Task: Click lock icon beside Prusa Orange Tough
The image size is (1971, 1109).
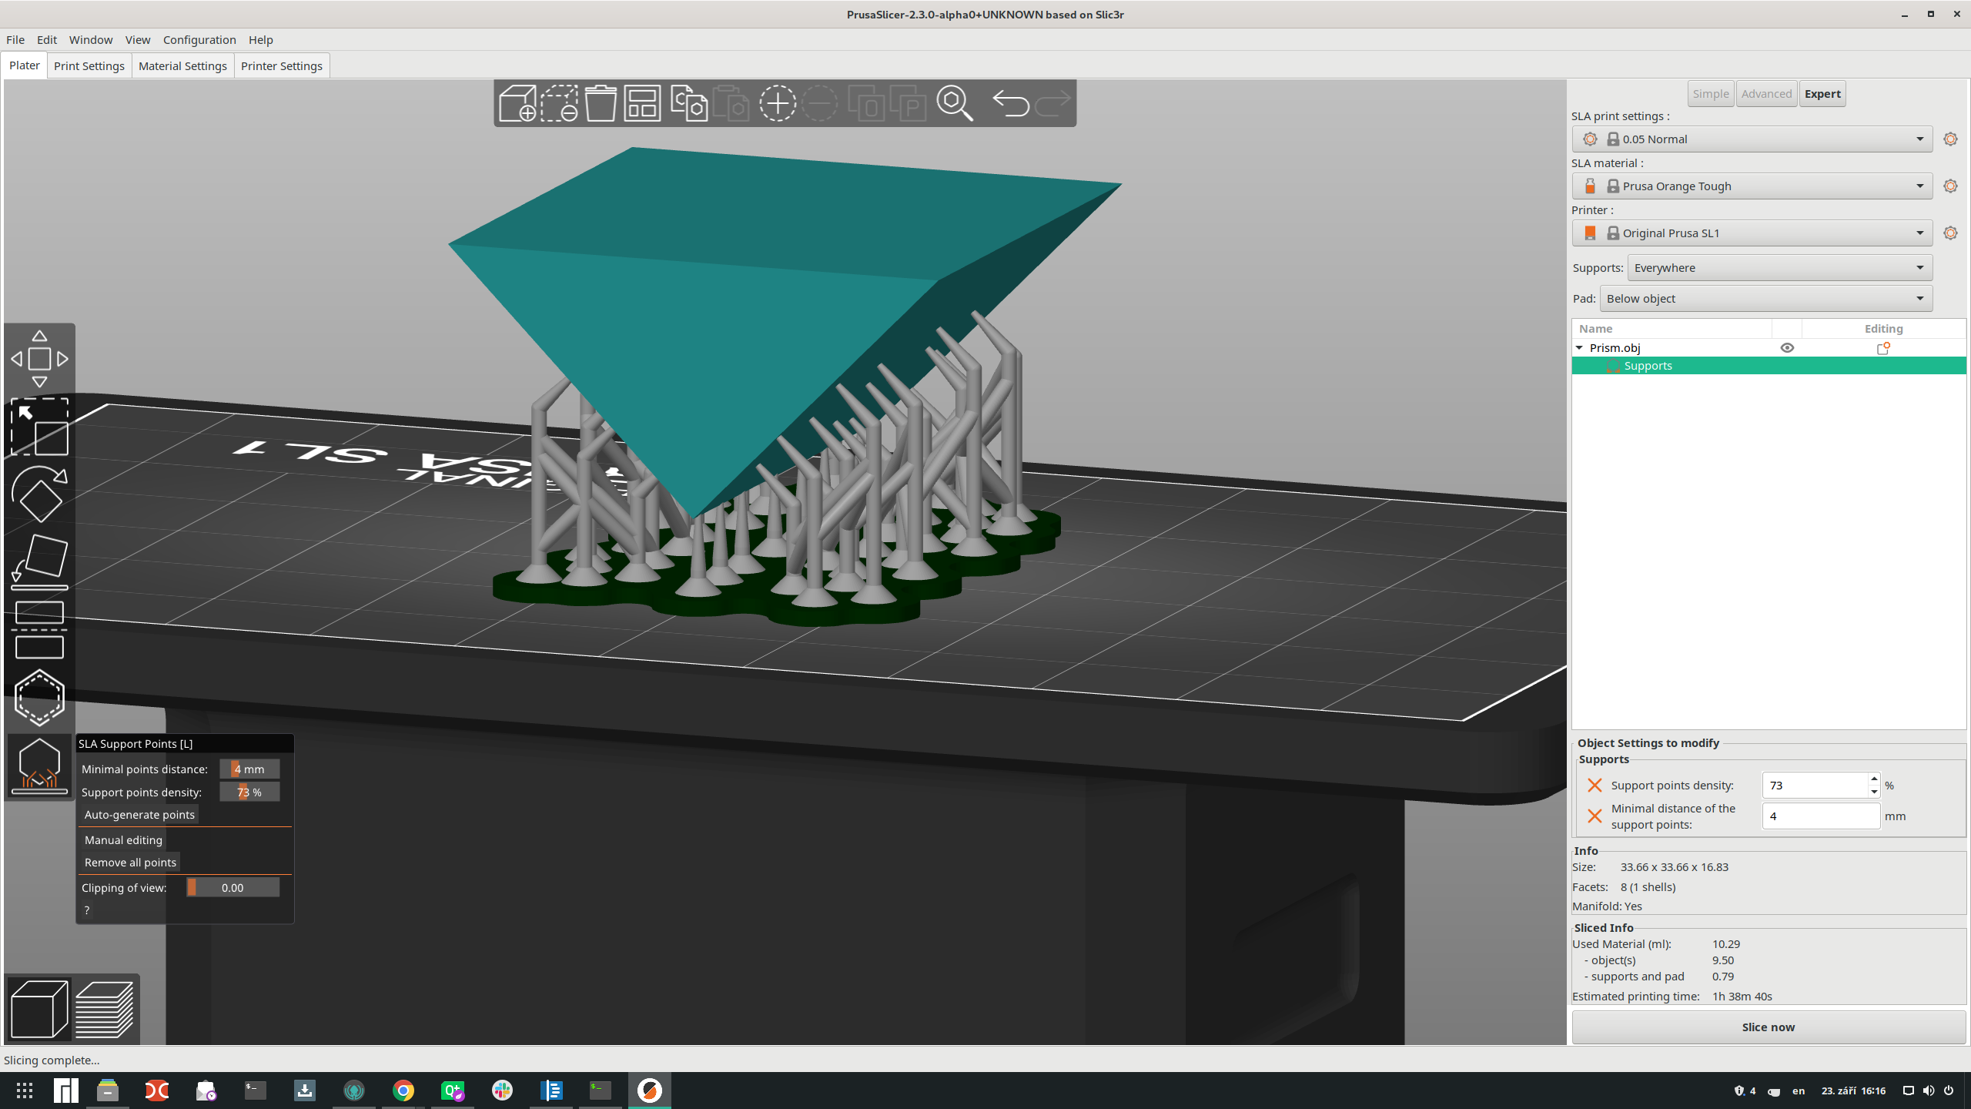Action: coord(1611,186)
